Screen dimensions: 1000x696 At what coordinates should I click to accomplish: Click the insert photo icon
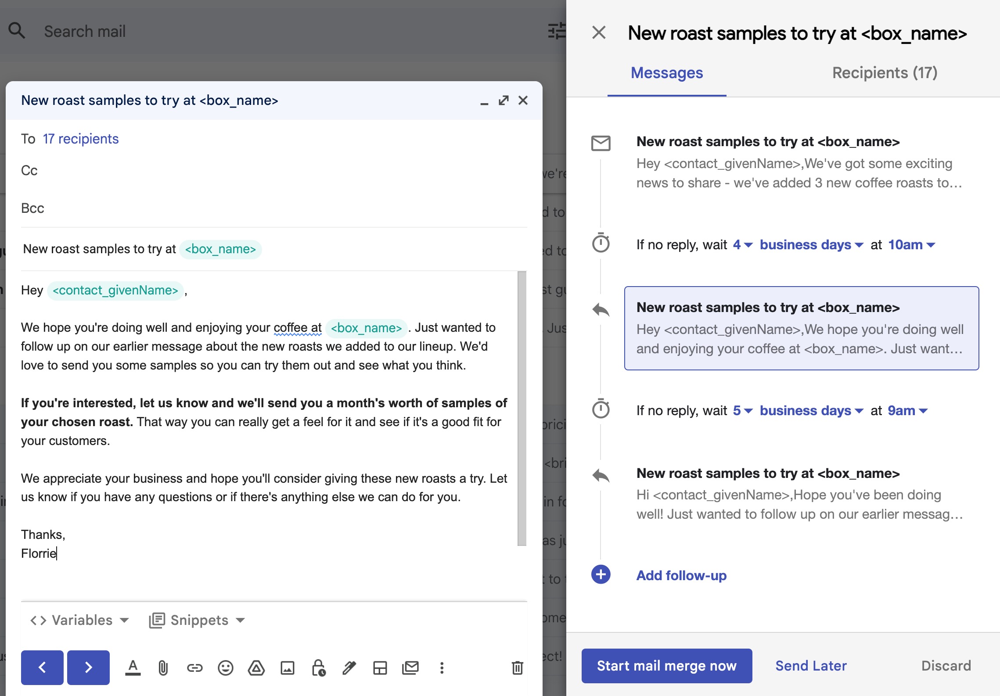click(x=288, y=668)
